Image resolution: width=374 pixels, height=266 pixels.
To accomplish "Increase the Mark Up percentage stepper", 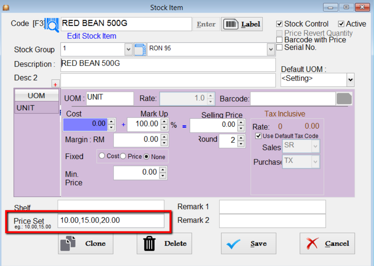I will click(x=164, y=122).
